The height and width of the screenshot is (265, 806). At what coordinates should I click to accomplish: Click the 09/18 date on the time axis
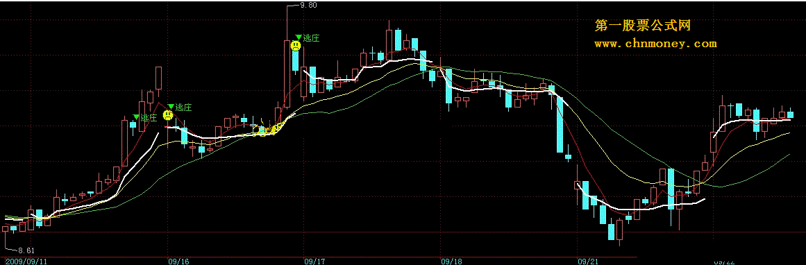tap(451, 261)
